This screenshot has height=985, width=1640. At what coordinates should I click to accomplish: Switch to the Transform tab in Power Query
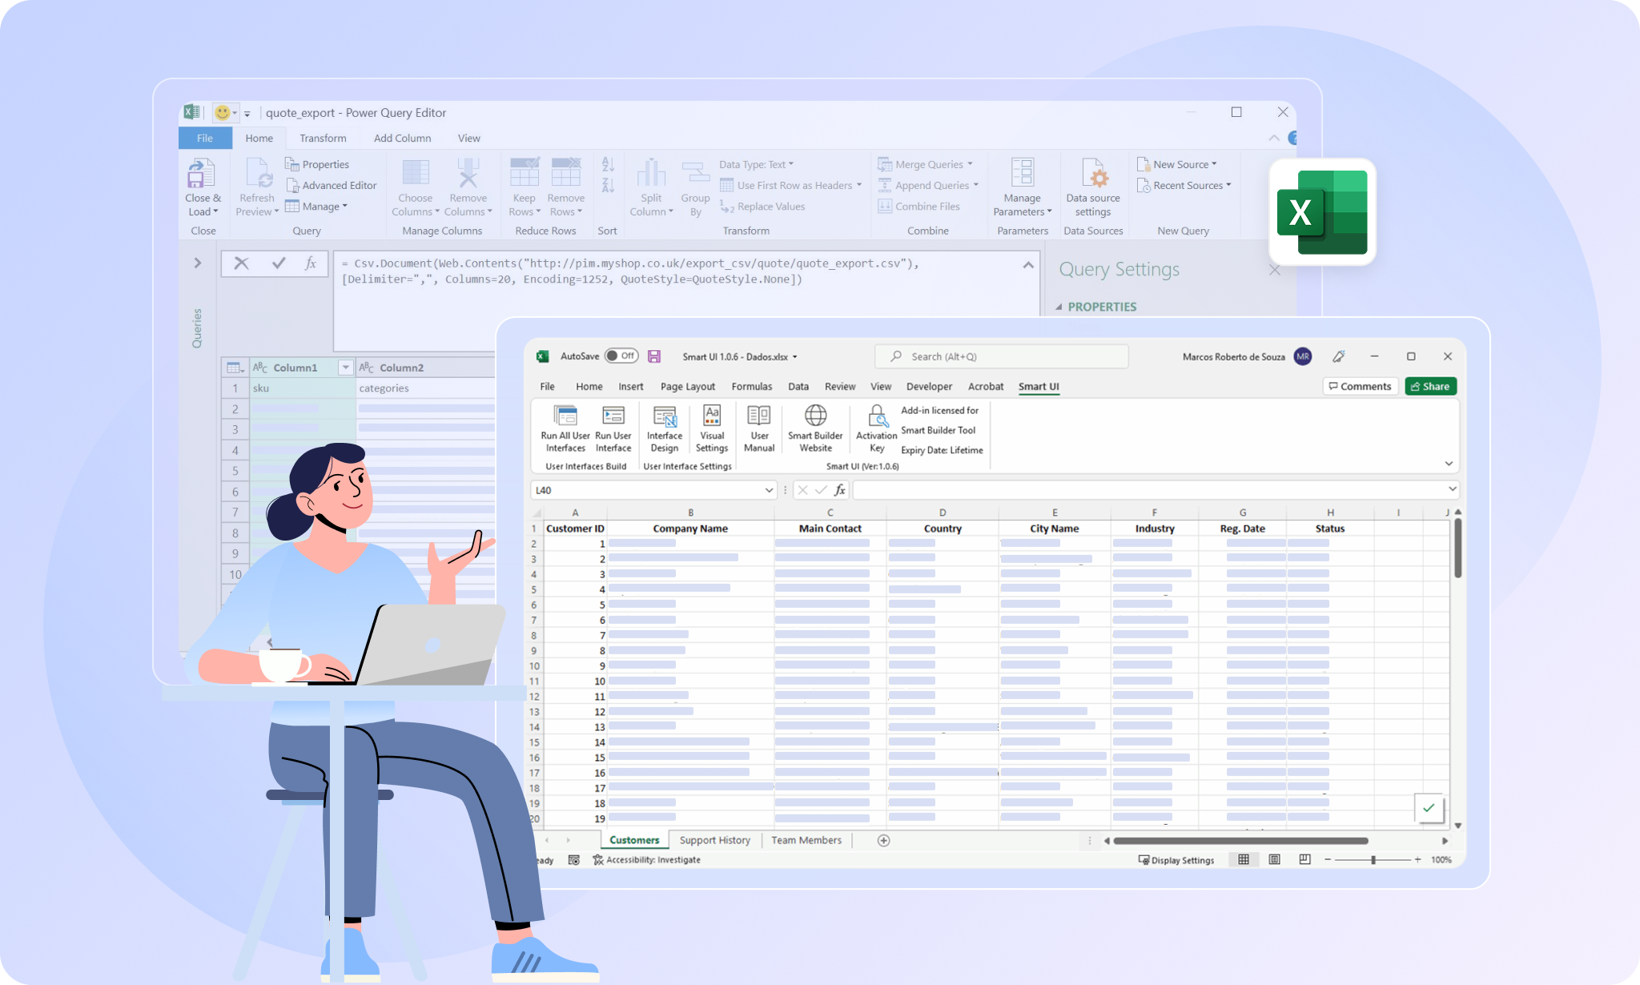(323, 138)
